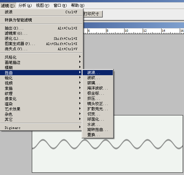Open 消失点(V)... filter
This screenshot has height=175, width=184.
point(41,49)
